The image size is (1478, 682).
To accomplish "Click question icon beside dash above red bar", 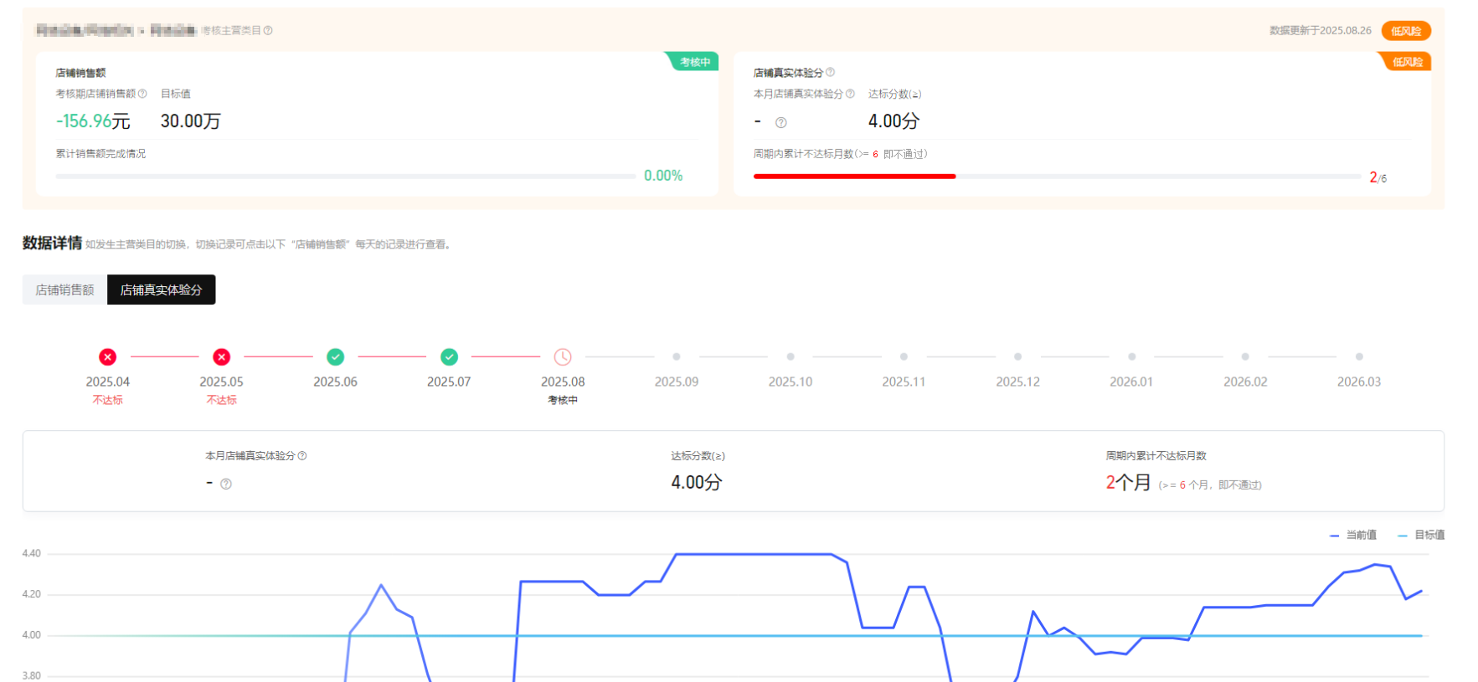I will (x=780, y=123).
